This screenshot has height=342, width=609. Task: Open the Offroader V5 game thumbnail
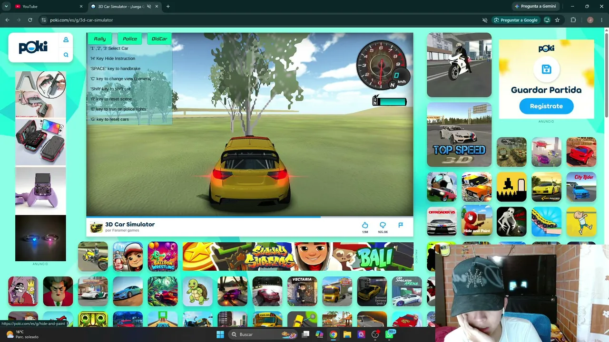(442, 221)
